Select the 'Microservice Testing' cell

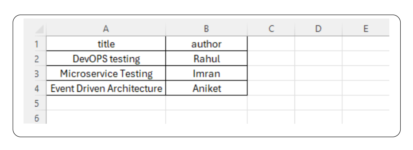106,73
